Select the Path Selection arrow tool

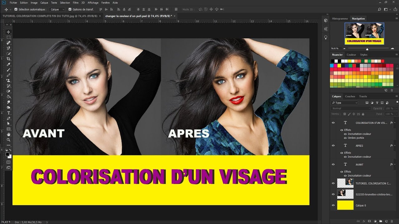pos(8,124)
